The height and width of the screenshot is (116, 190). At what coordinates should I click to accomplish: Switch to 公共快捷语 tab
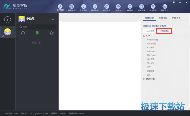click(164, 31)
